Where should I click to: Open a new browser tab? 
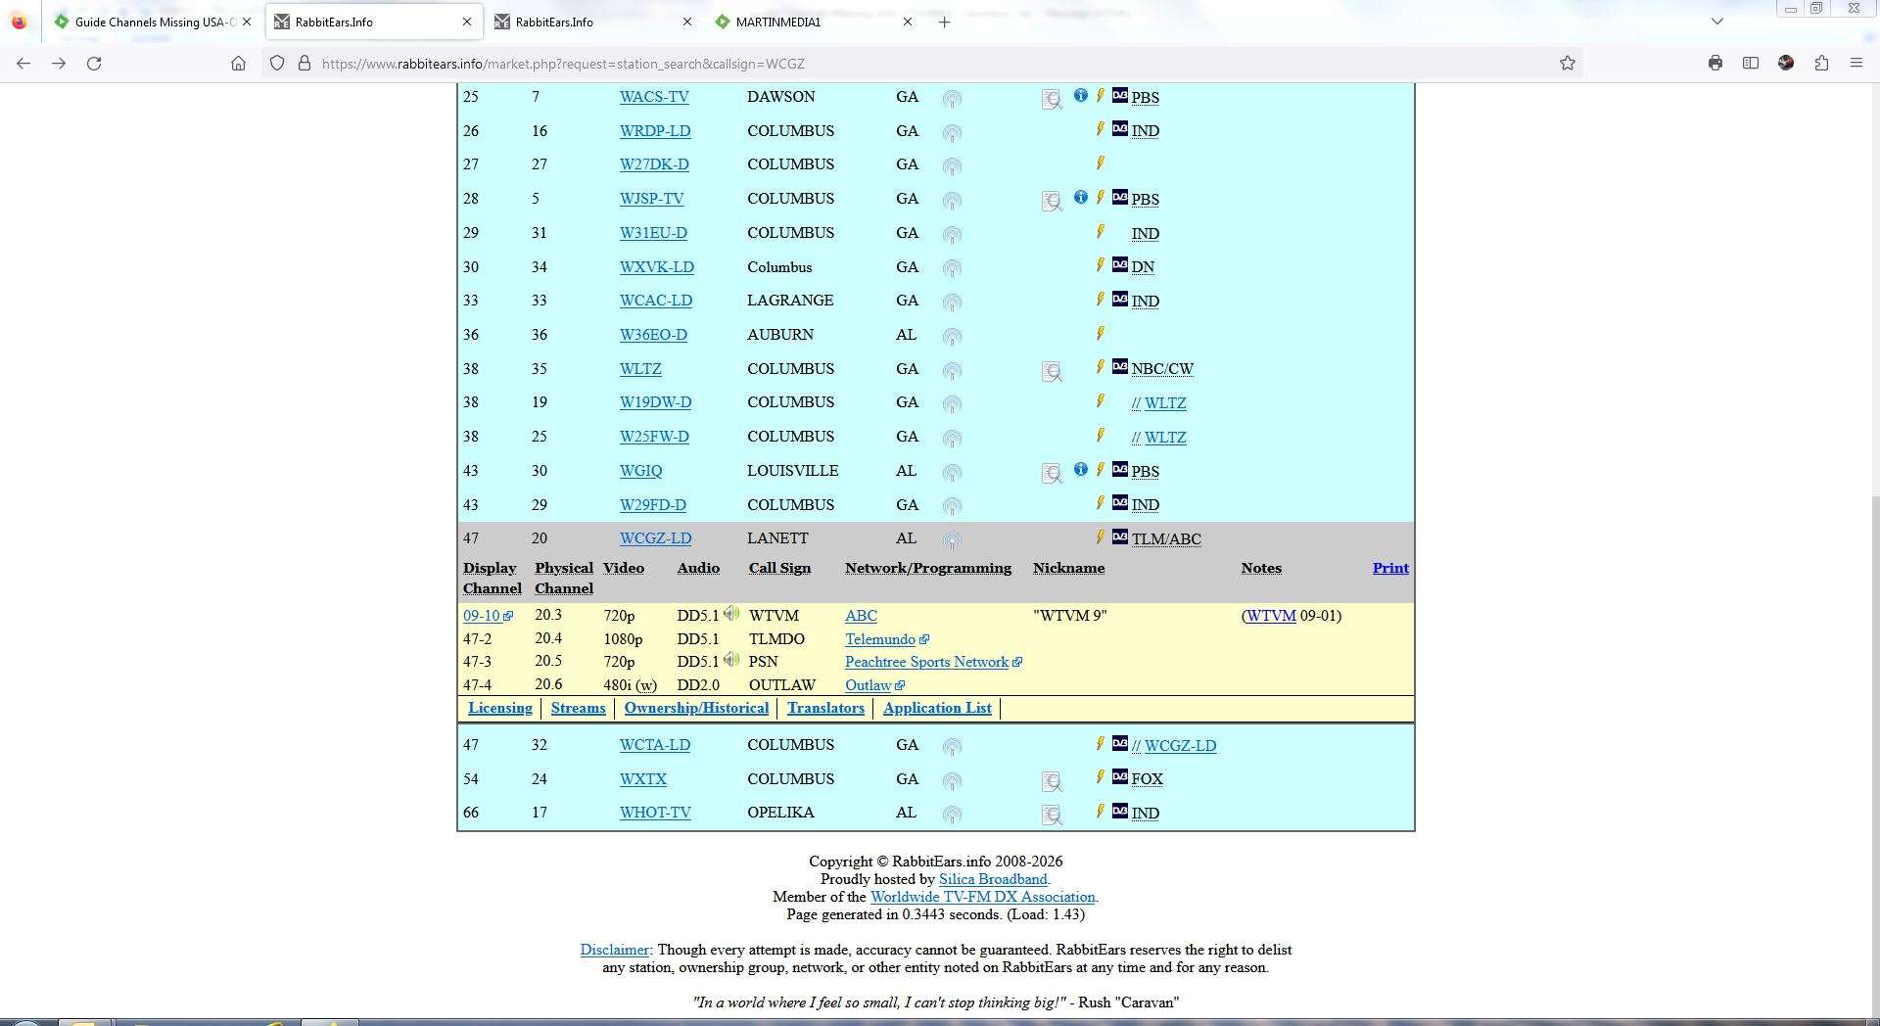944,22
